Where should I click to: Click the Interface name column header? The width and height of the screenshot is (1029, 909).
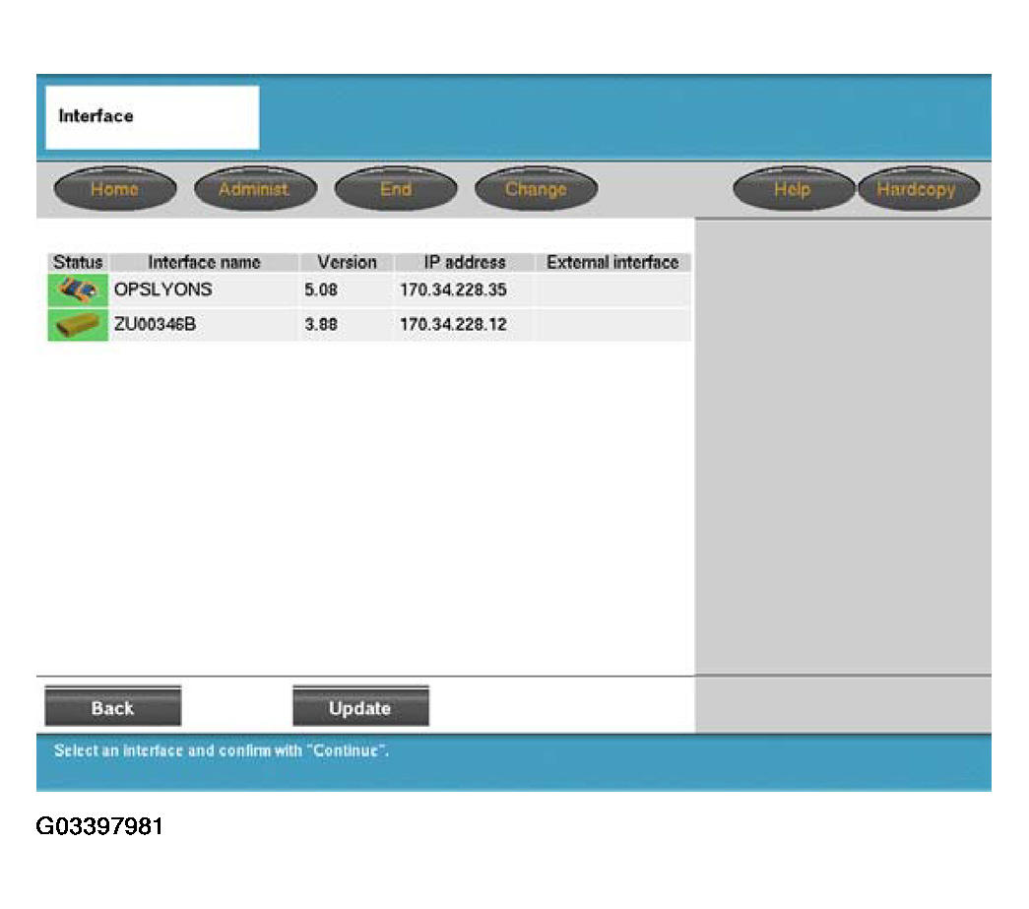(x=204, y=262)
